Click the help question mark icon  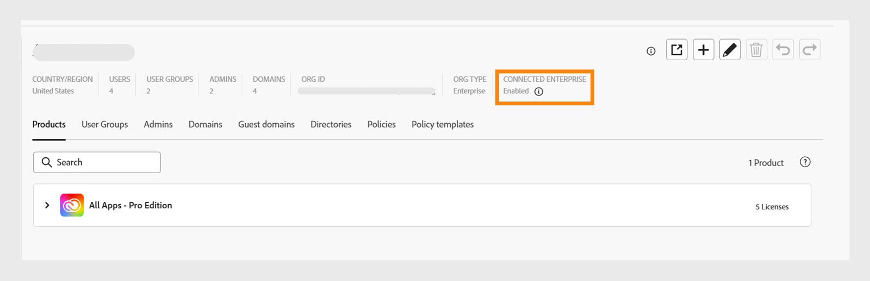click(x=805, y=162)
